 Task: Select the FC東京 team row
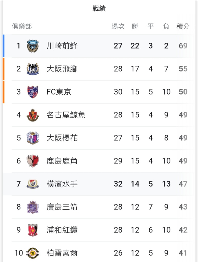[99, 92]
